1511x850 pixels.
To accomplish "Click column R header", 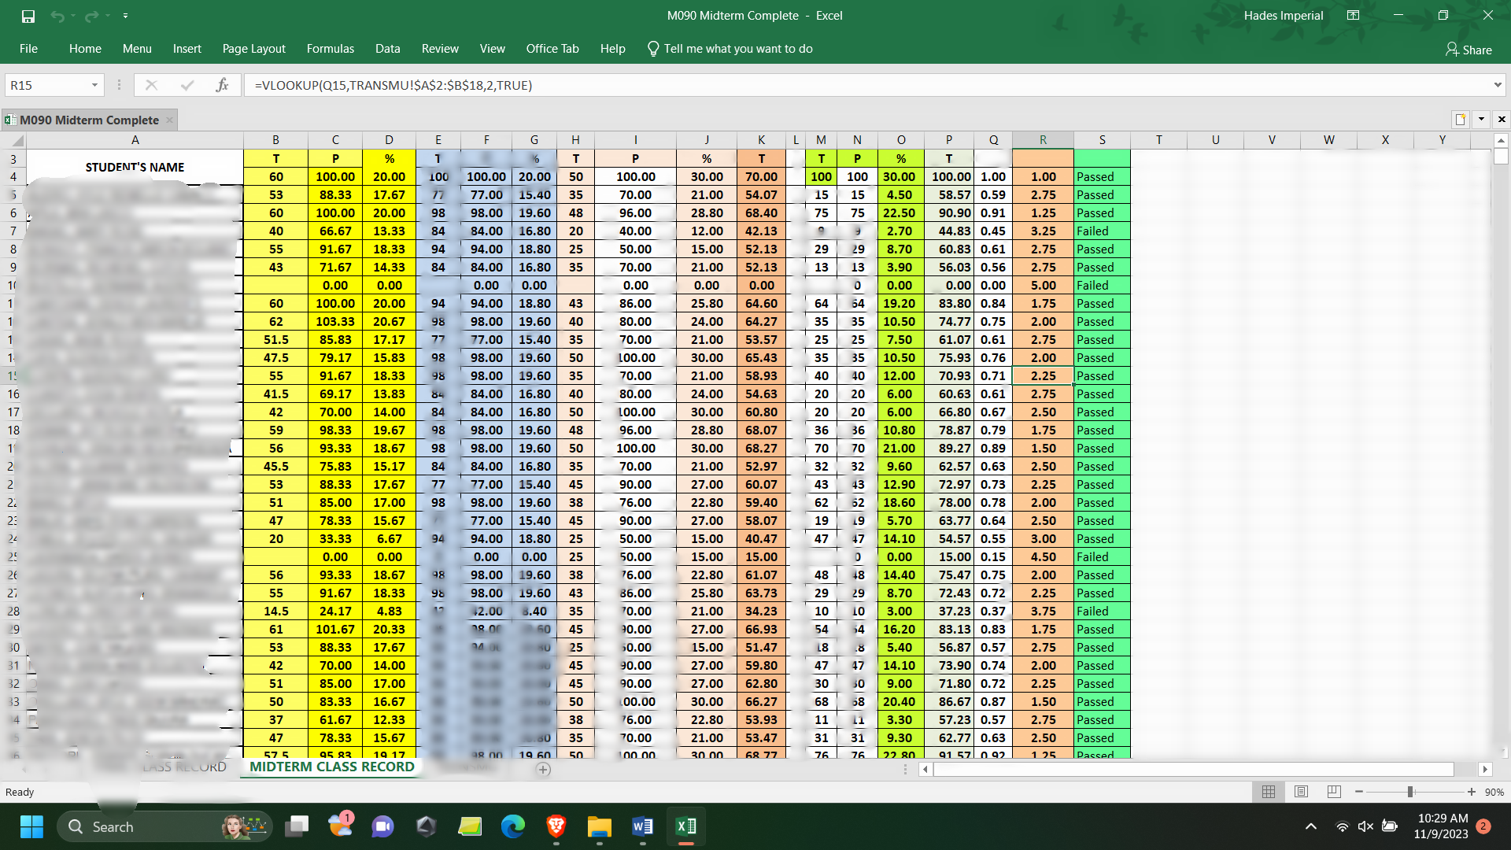I will click(x=1043, y=140).
